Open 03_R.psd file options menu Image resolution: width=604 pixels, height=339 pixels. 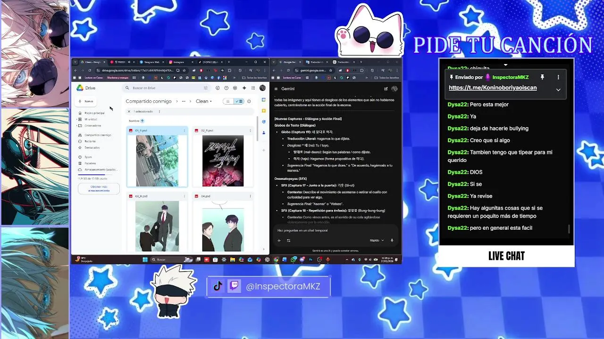tap(184, 196)
